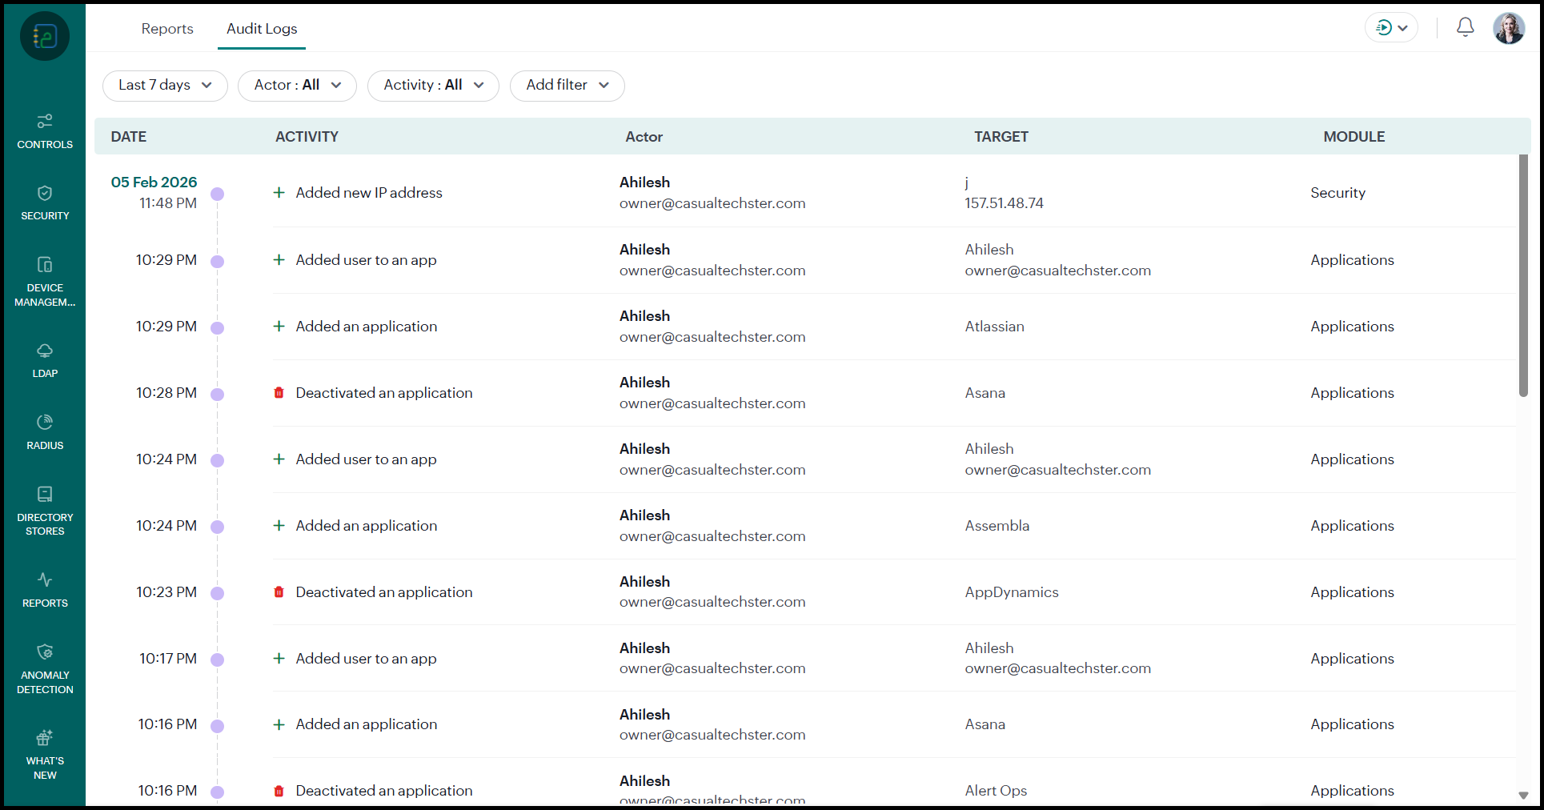The image size is (1544, 810).
Task: Open the Actor filter dropdown
Action: [297, 86]
